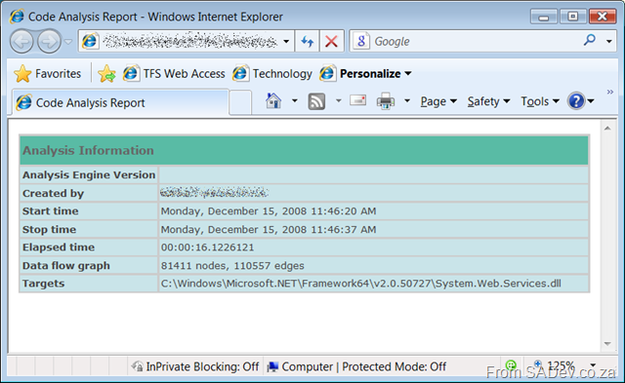The image size is (625, 383).
Task: Click the Created by label
Action: [53, 193]
